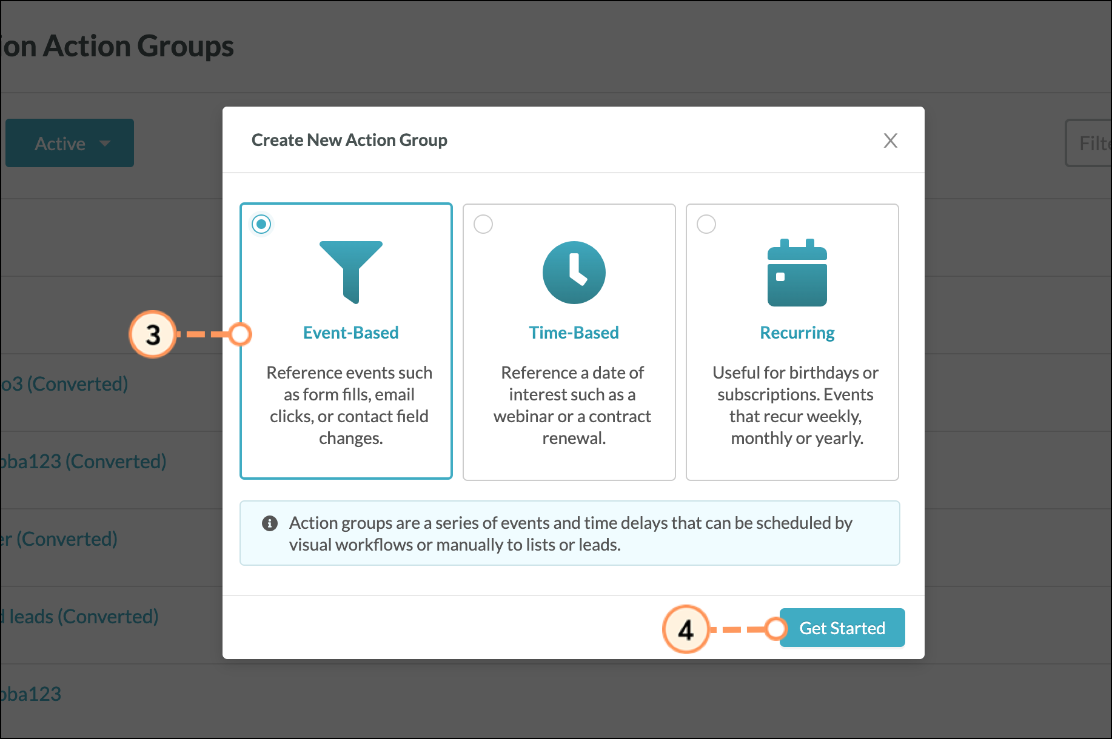Open the 'o3 (Converted)' action group link
This screenshot has width=1112, height=739.
64,383
